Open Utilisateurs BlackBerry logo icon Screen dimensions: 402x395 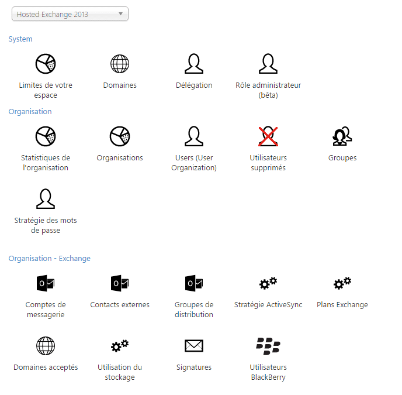[x=268, y=346]
